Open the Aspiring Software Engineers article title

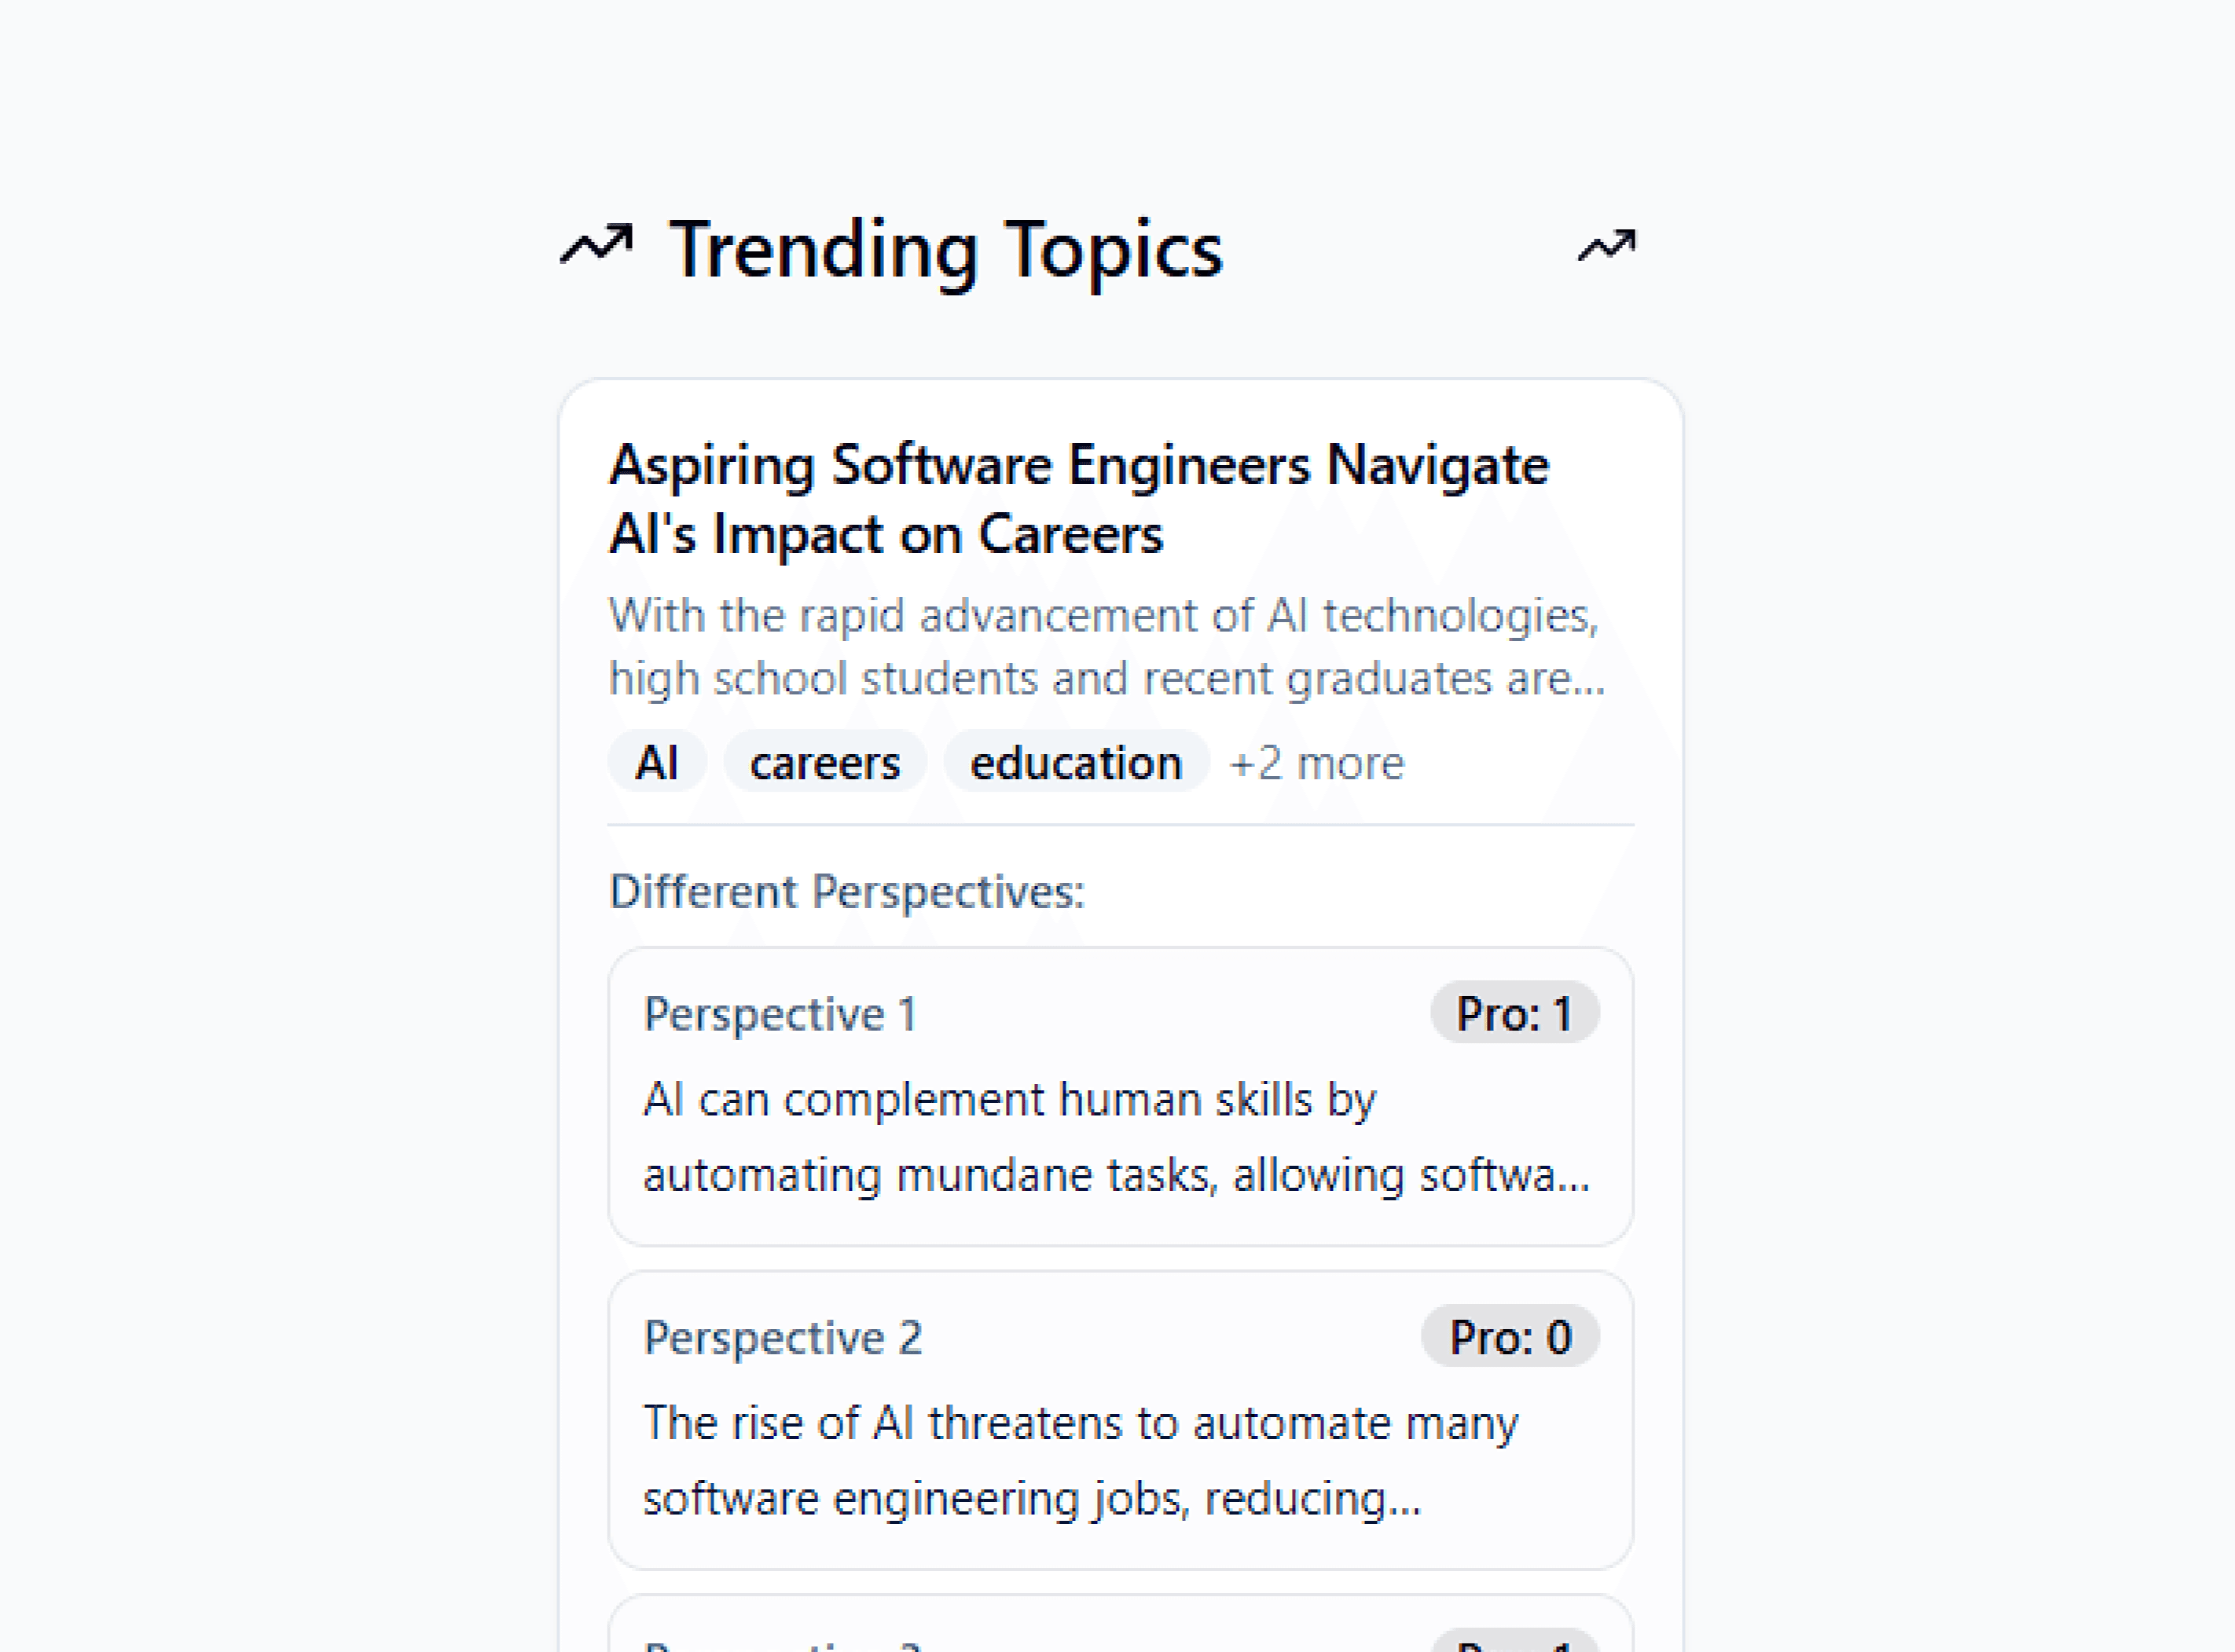point(1078,499)
